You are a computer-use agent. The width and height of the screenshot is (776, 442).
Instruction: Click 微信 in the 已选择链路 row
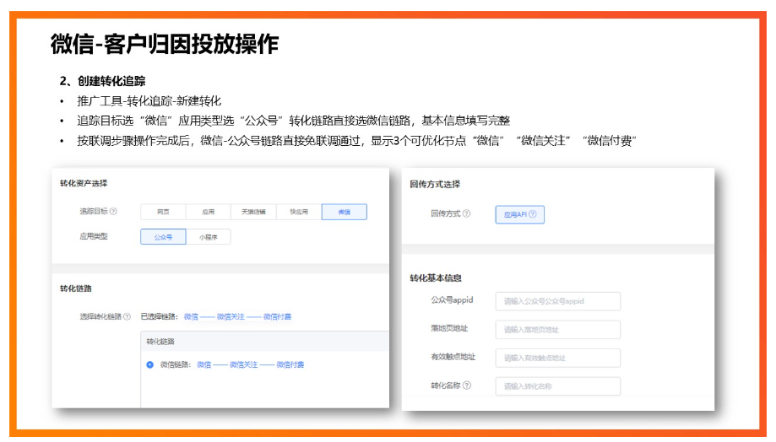click(x=191, y=316)
